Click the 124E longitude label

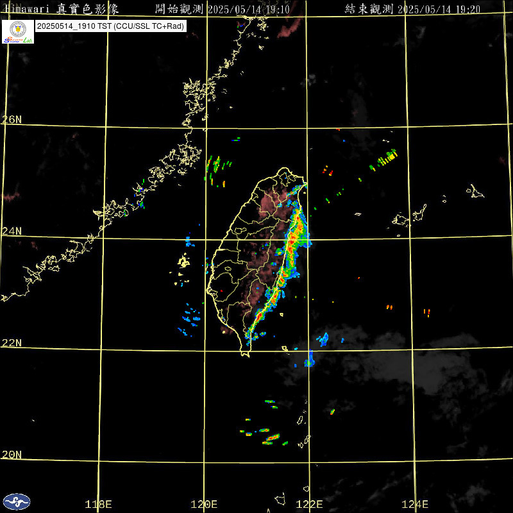(x=415, y=504)
